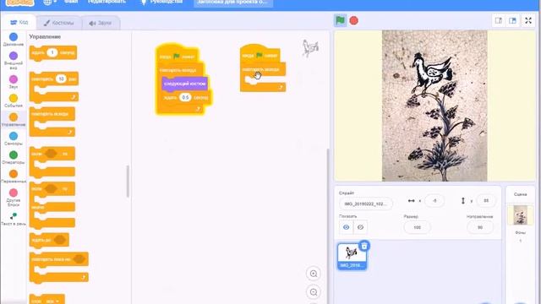Image resolution: width=541 pixels, height=304 pixels.
Task: Switch to the Костюмы tab
Action: pyautogui.click(x=58, y=23)
